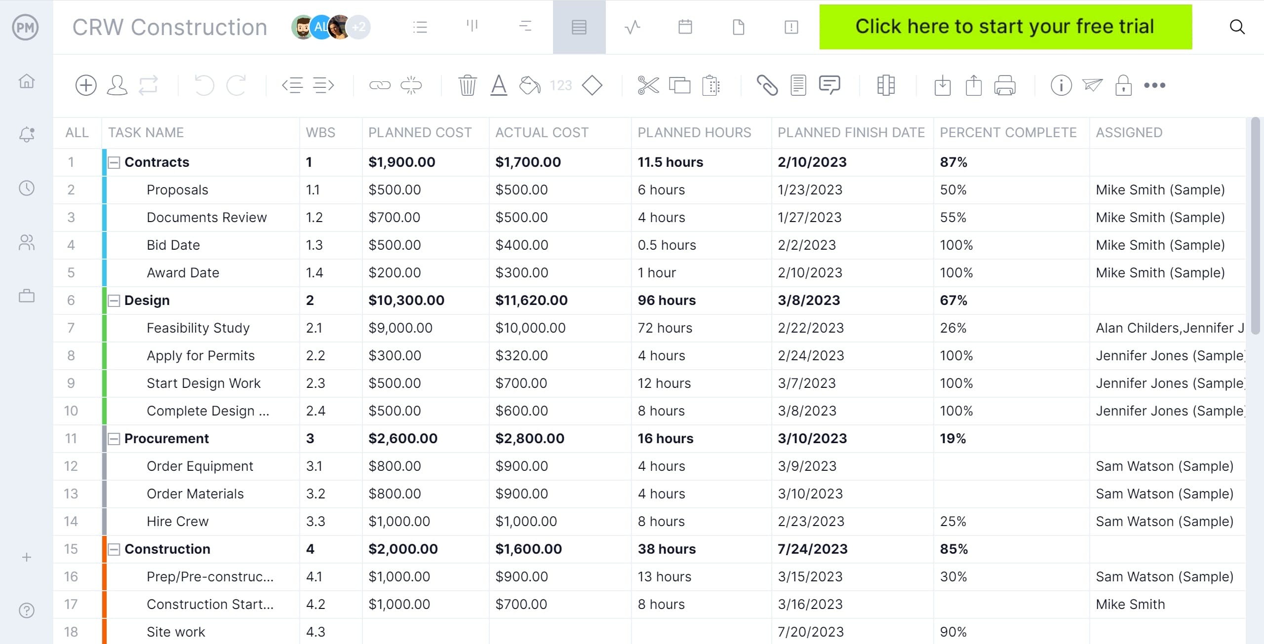The width and height of the screenshot is (1264, 644).
Task: Open the more options menu
Action: point(1155,85)
